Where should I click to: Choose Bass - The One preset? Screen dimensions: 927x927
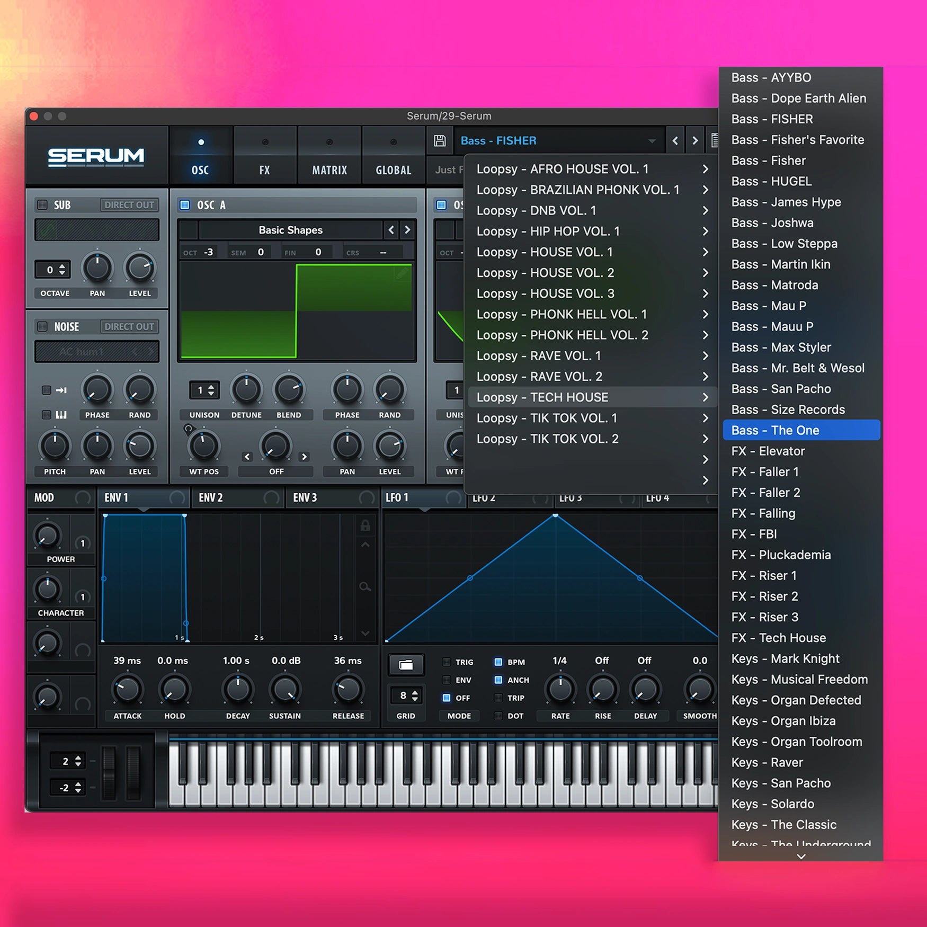tap(801, 430)
